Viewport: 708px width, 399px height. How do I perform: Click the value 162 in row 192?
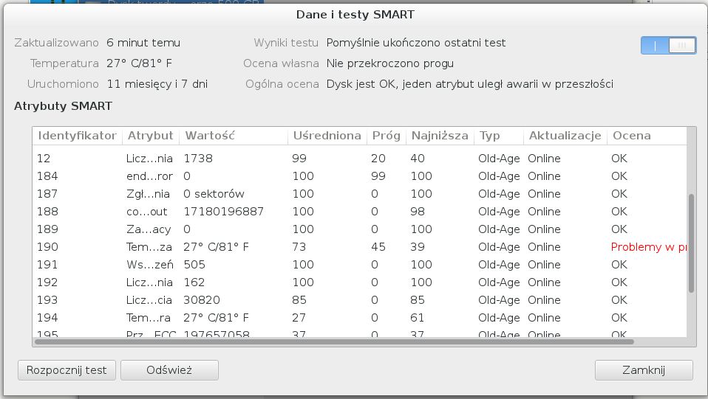point(194,282)
